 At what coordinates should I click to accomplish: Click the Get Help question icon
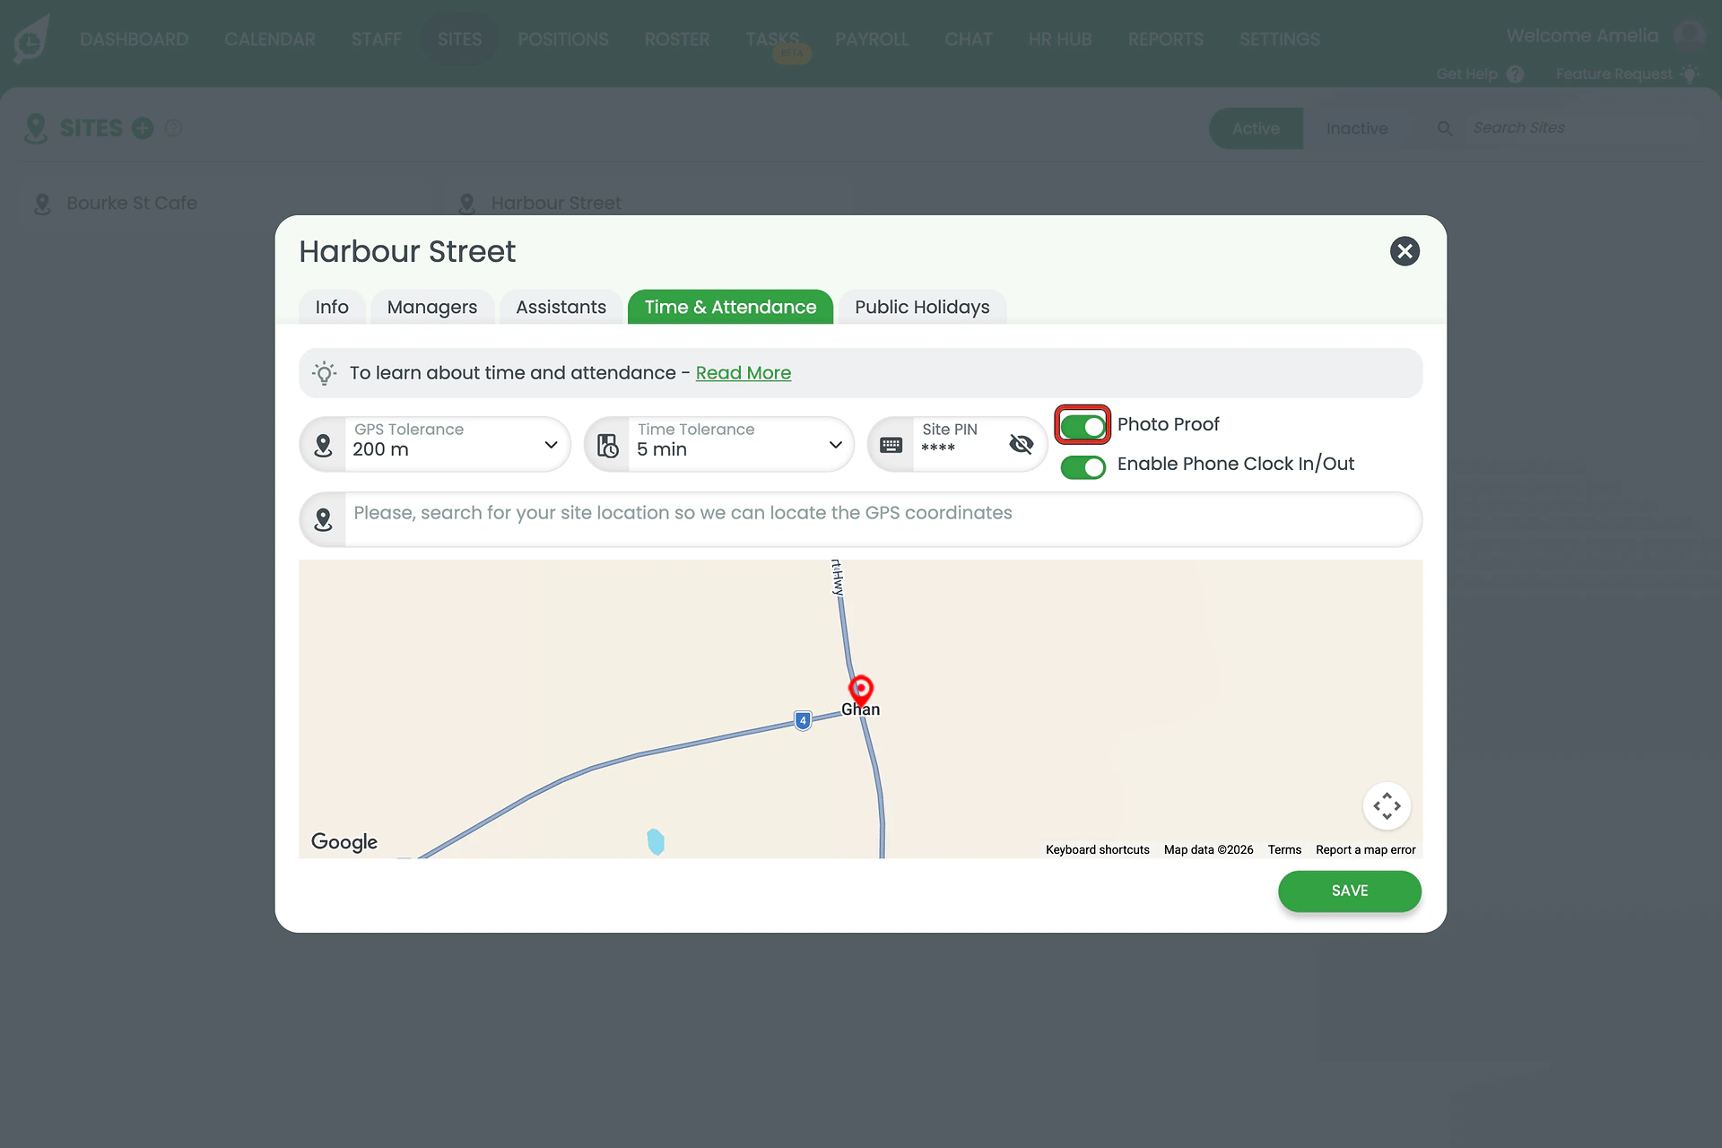coord(1515,74)
